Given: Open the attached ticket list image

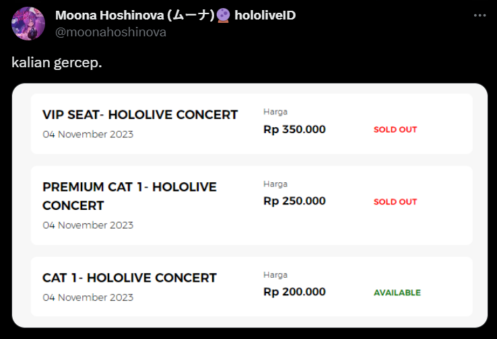Looking at the screenshot, I should tap(250, 205).
